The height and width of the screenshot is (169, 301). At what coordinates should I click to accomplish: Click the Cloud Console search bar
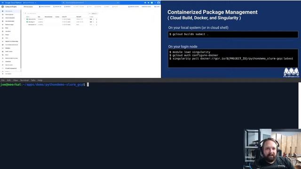91,3
